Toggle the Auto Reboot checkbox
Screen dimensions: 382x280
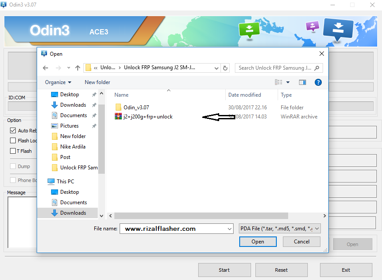click(13, 131)
